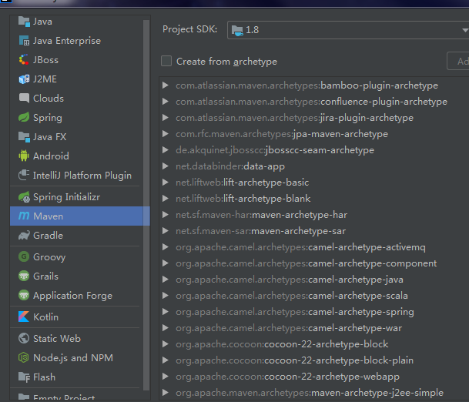Screen dimensions: 469x402
Task: Select the Static Web label
Action: click(x=57, y=338)
